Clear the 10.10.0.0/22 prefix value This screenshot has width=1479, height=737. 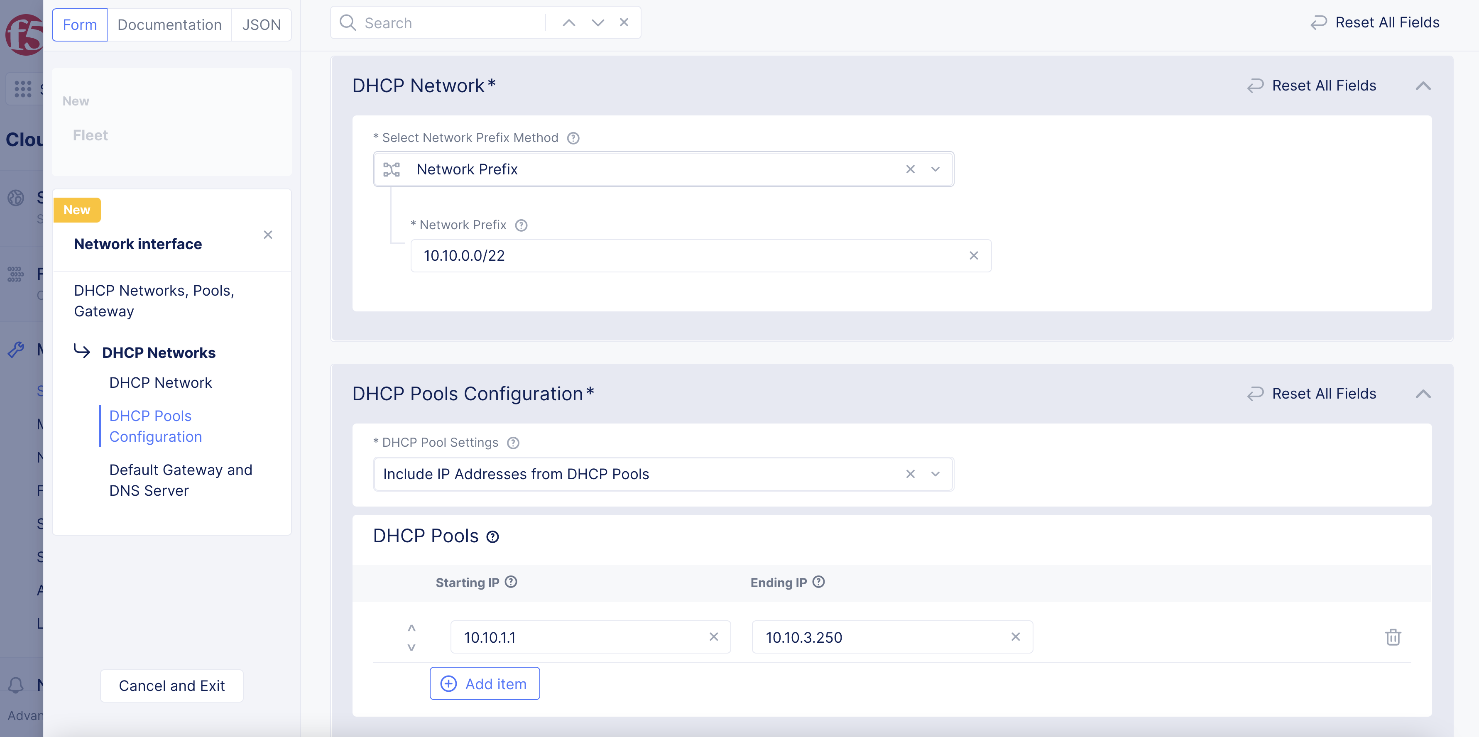[974, 256]
